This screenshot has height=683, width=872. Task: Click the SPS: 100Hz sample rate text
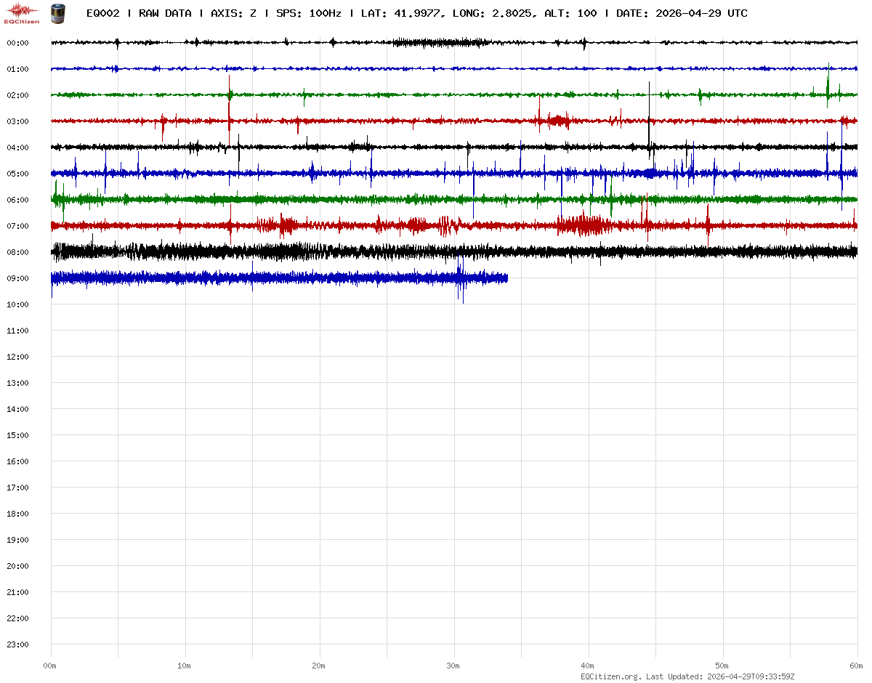[308, 14]
